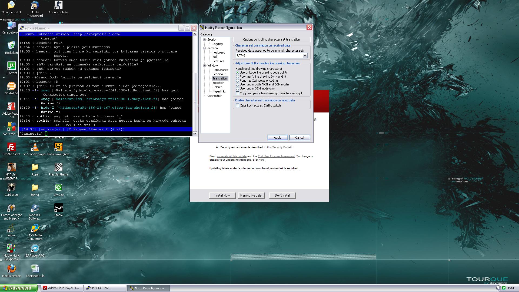This screenshot has height=292, width=519.
Task: Open the UTF-8 character set dropdown
Action: click(305, 55)
